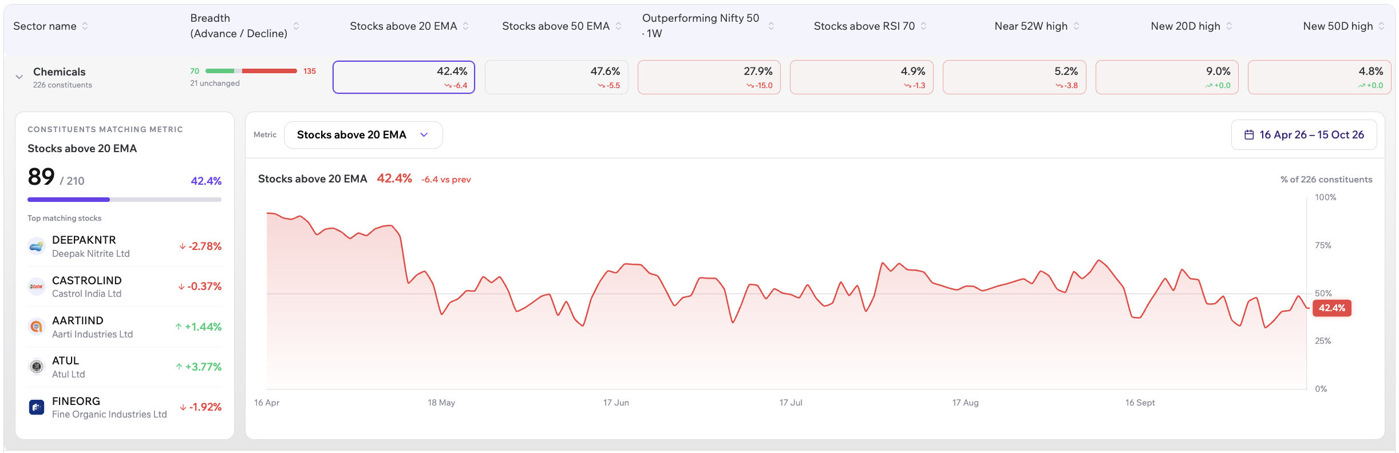Select the 27.9% Outperforming Nifty cell
This screenshot has width=1399, height=453.
click(x=709, y=77)
